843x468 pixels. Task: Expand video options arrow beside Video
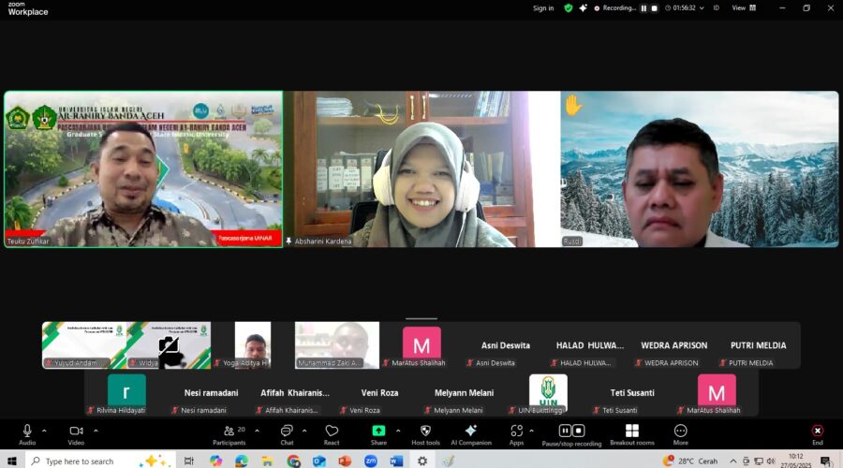[96, 431]
